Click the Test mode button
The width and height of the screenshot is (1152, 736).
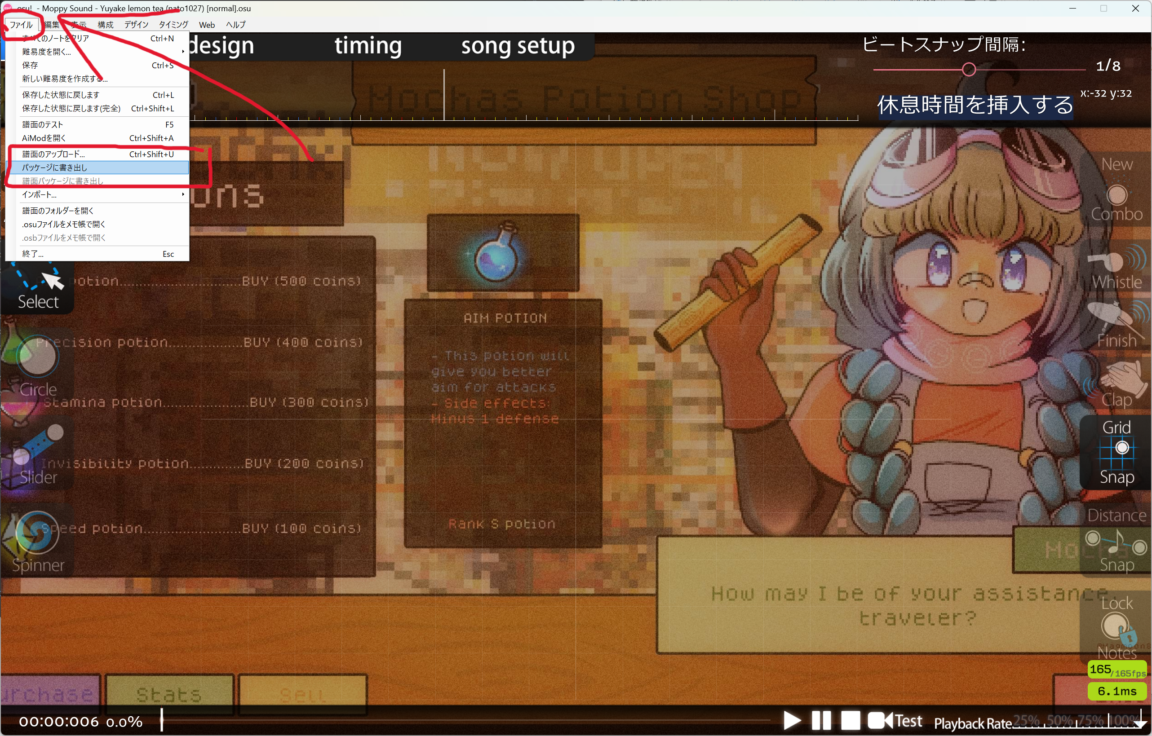pos(895,721)
